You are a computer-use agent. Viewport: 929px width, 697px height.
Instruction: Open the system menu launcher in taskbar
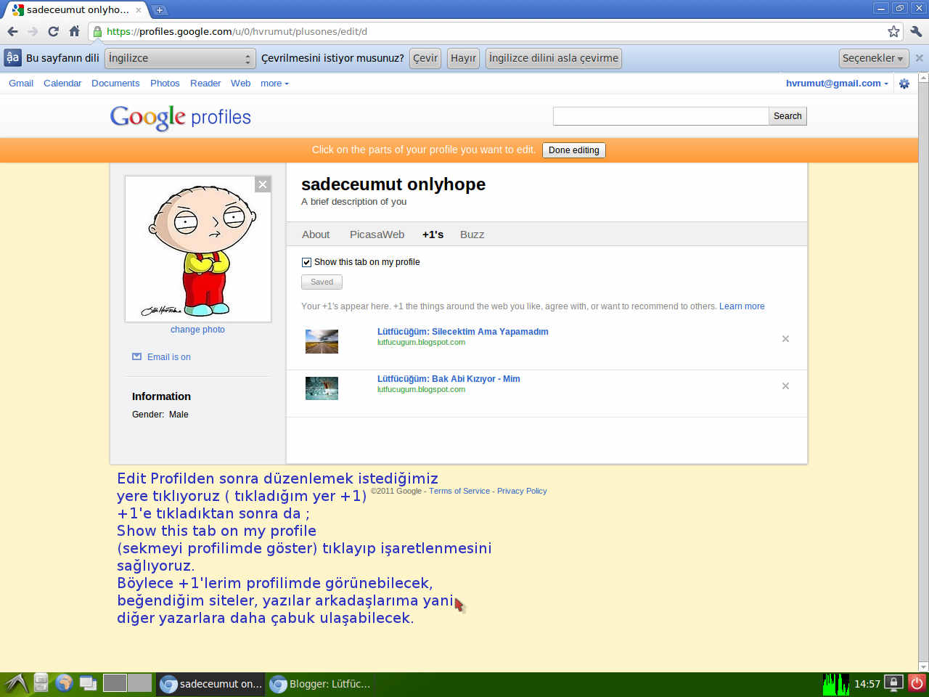tap(16, 683)
